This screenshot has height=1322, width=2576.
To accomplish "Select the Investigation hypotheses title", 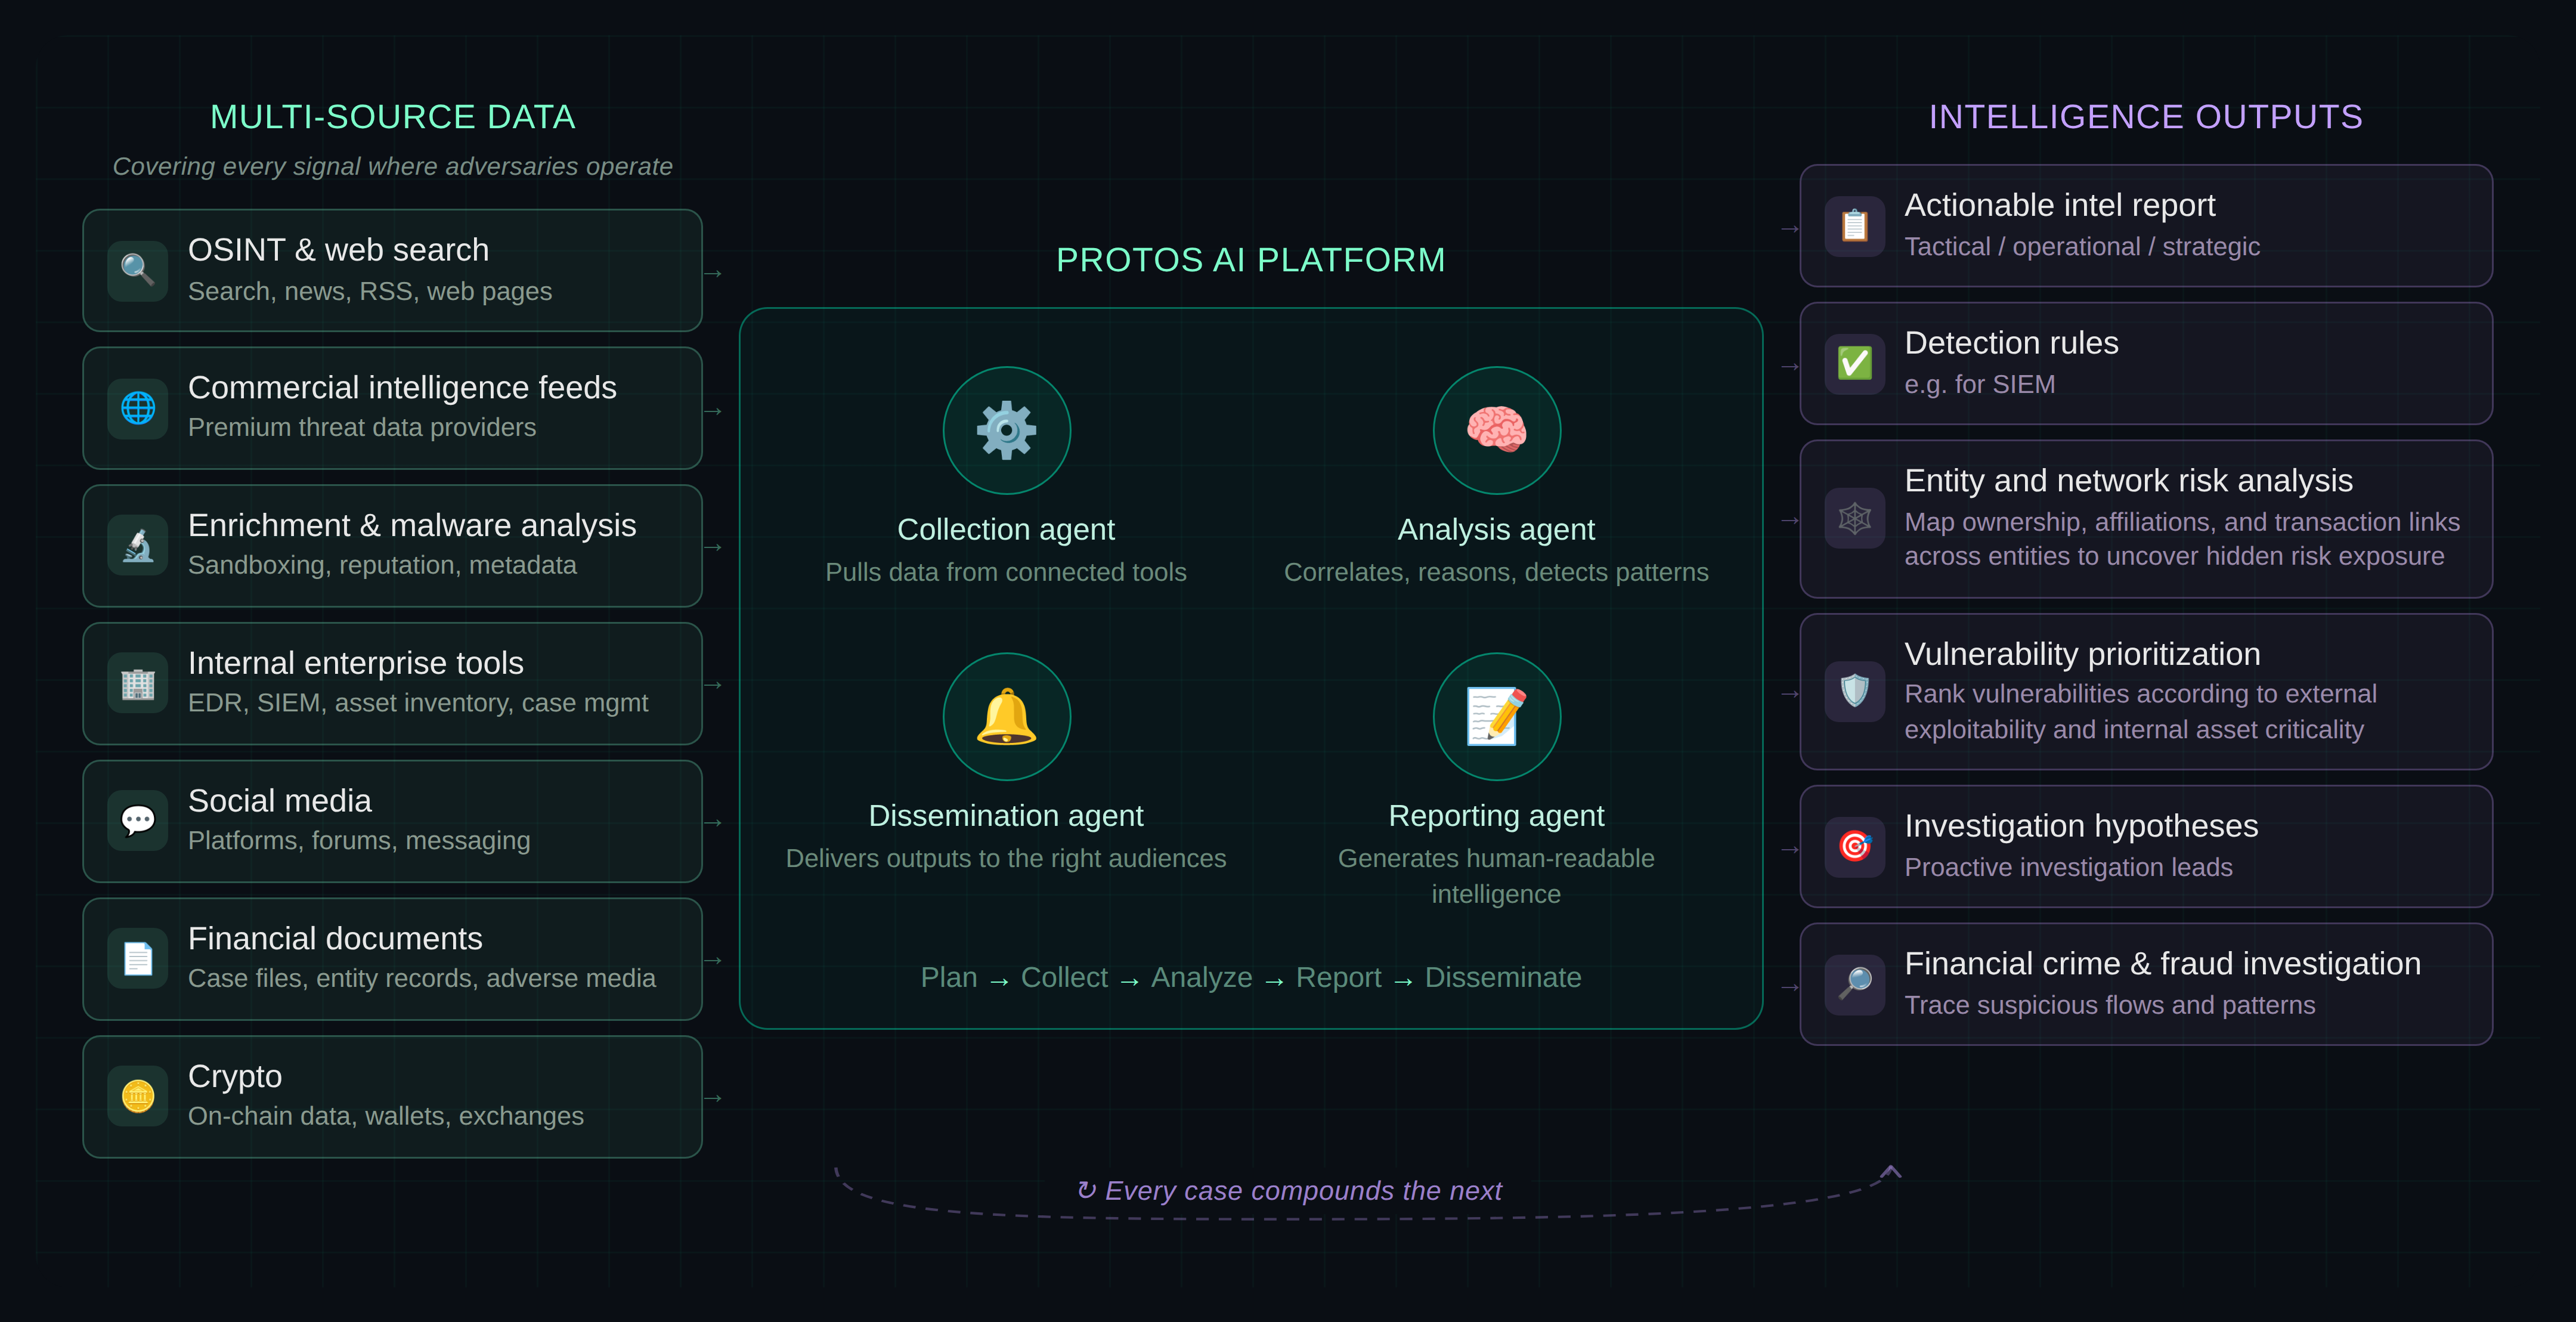I will (x=2081, y=826).
